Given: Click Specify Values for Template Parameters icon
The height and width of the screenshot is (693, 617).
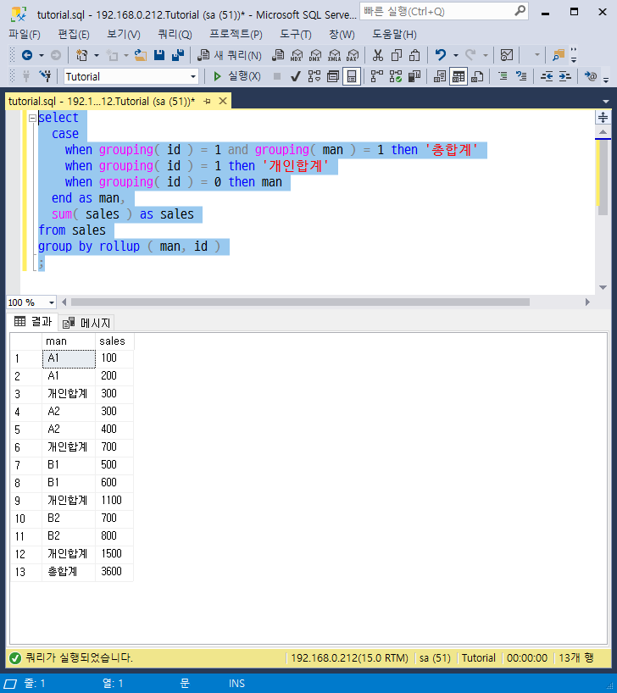Looking at the screenshot, I should tap(591, 76).
